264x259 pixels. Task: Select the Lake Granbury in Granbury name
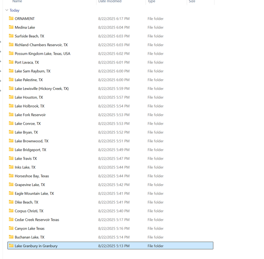pyautogui.click(x=36, y=247)
